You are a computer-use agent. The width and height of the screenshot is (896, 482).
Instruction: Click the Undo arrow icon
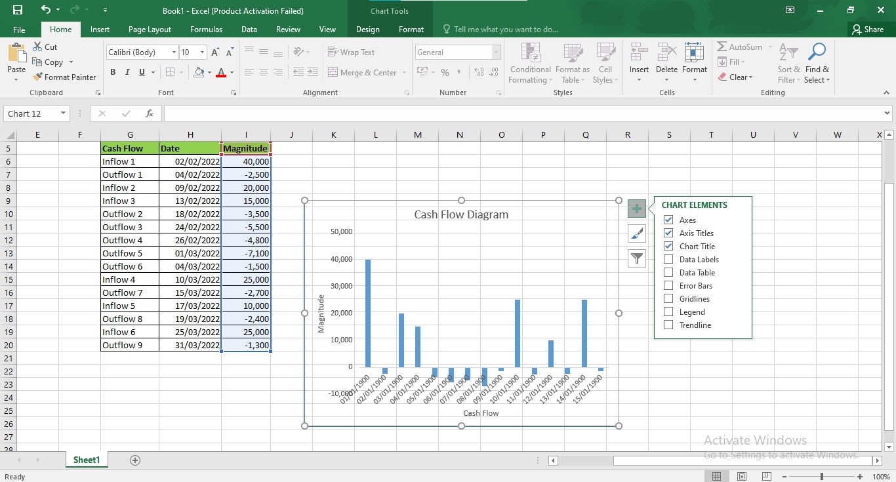[45, 10]
